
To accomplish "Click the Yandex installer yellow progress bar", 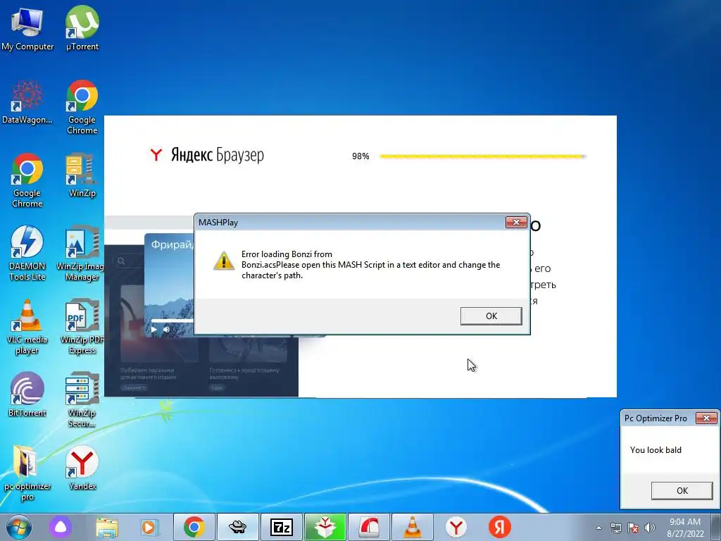I will tap(482, 156).
